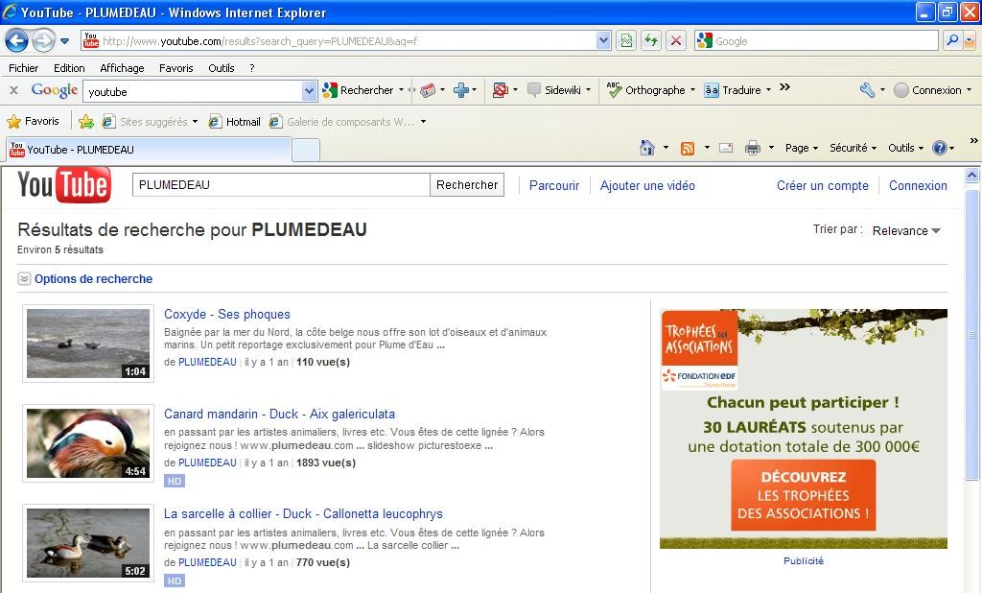The width and height of the screenshot is (982, 593).
Task: Click the Home page icon in command bar
Action: (647, 148)
